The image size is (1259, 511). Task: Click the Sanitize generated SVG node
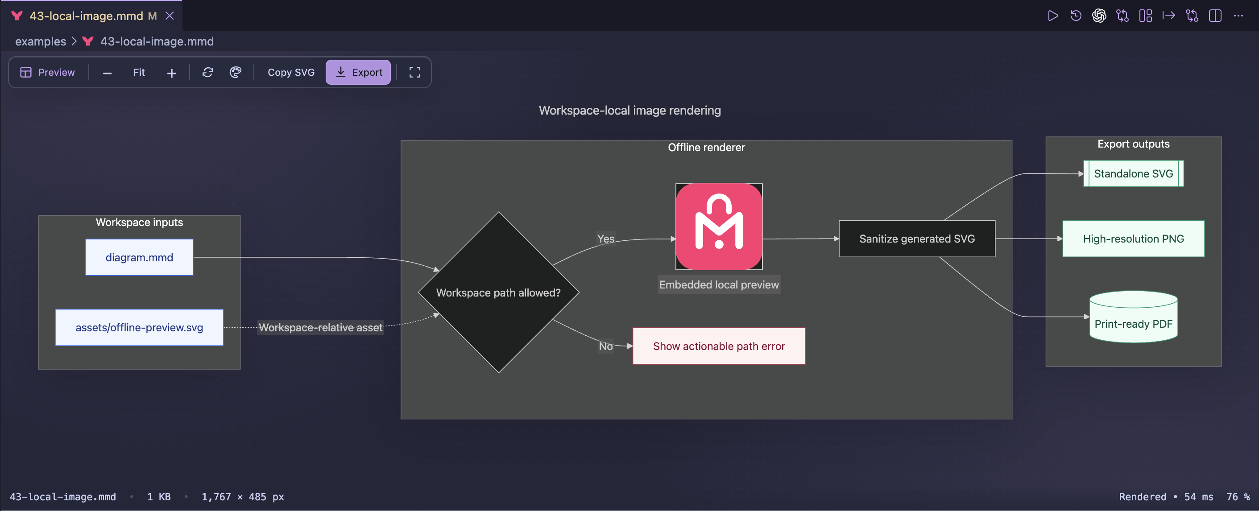pos(917,239)
